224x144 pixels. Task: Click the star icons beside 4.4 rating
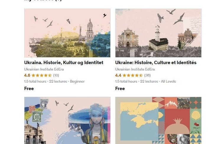(133, 75)
